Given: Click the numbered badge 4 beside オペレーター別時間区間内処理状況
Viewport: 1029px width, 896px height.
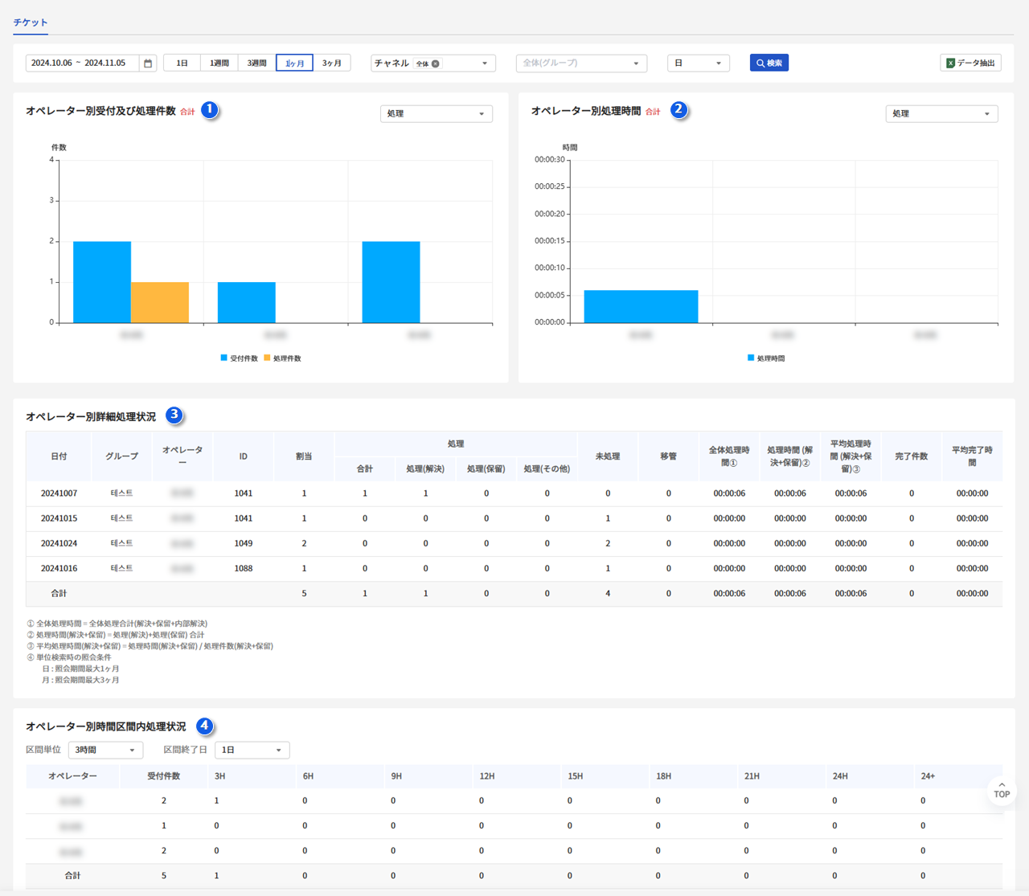Looking at the screenshot, I should [204, 726].
